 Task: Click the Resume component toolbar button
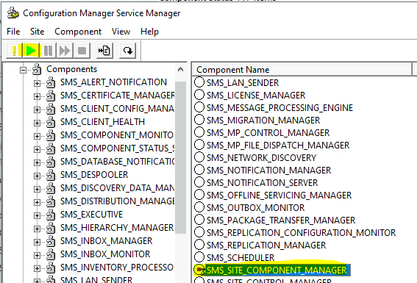tap(65, 51)
